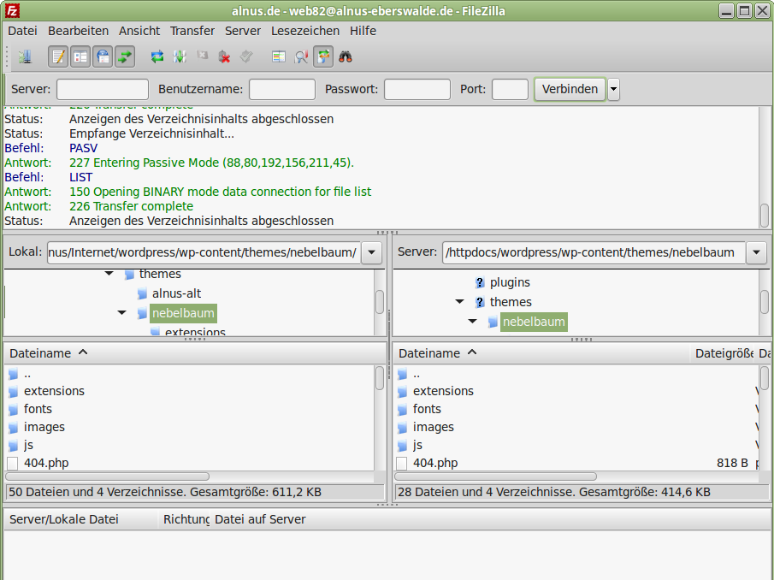
Task: Open the Ansicht menu
Action: (139, 31)
